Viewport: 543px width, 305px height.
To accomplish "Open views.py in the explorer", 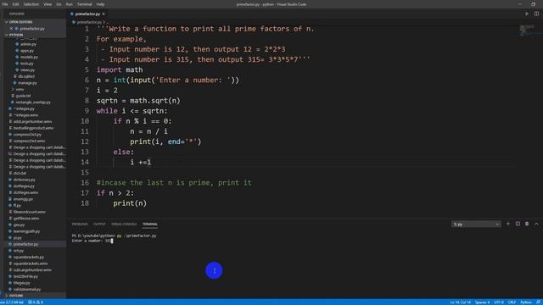I will [28, 70].
